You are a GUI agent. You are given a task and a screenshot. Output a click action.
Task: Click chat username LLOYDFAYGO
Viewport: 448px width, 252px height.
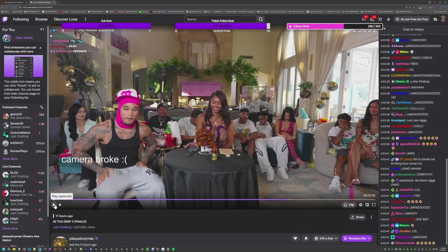(x=401, y=76)
